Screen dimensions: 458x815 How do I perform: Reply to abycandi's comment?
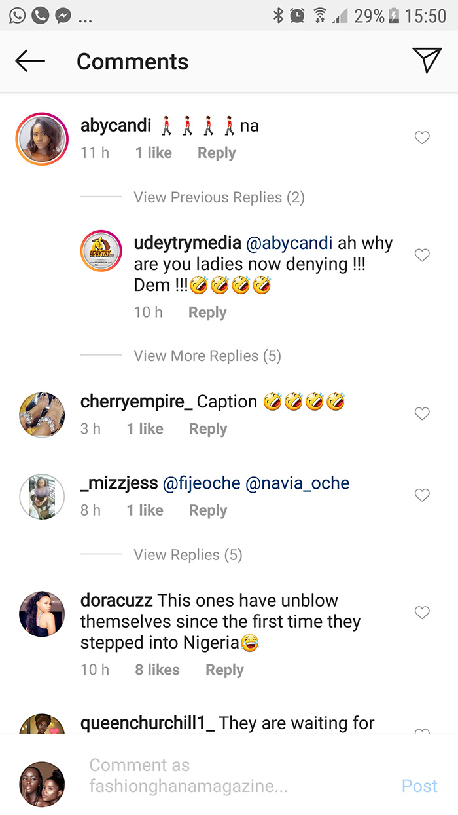tap(217, 153)
